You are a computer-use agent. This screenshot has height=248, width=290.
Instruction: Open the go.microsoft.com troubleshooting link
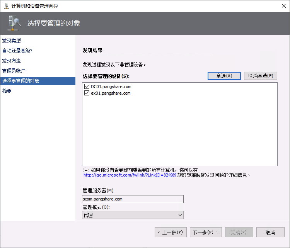(x=130, y=175)
